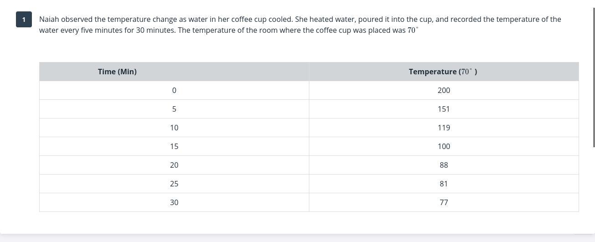Click the word Naiah in the question
The image size is (595, 242).
[49, 19]
